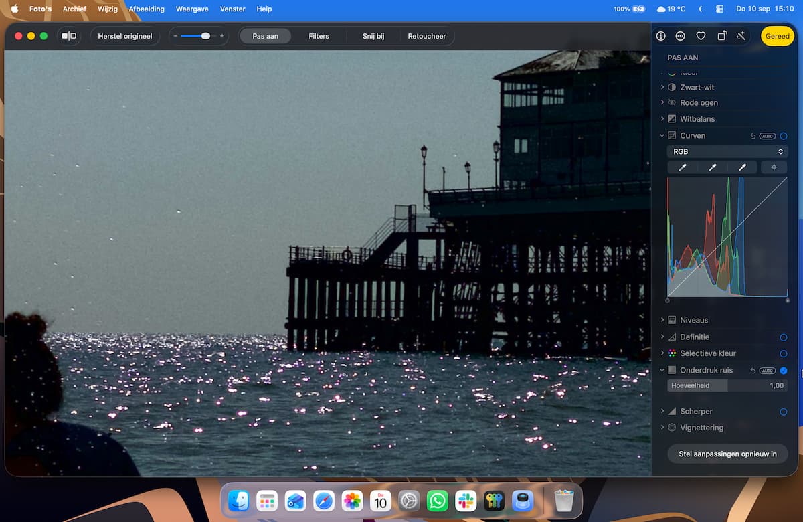Disable the Onderdruk ruis adjustment checkmark
Viewport: 803px width, 522px height.
tap(784, 371)
